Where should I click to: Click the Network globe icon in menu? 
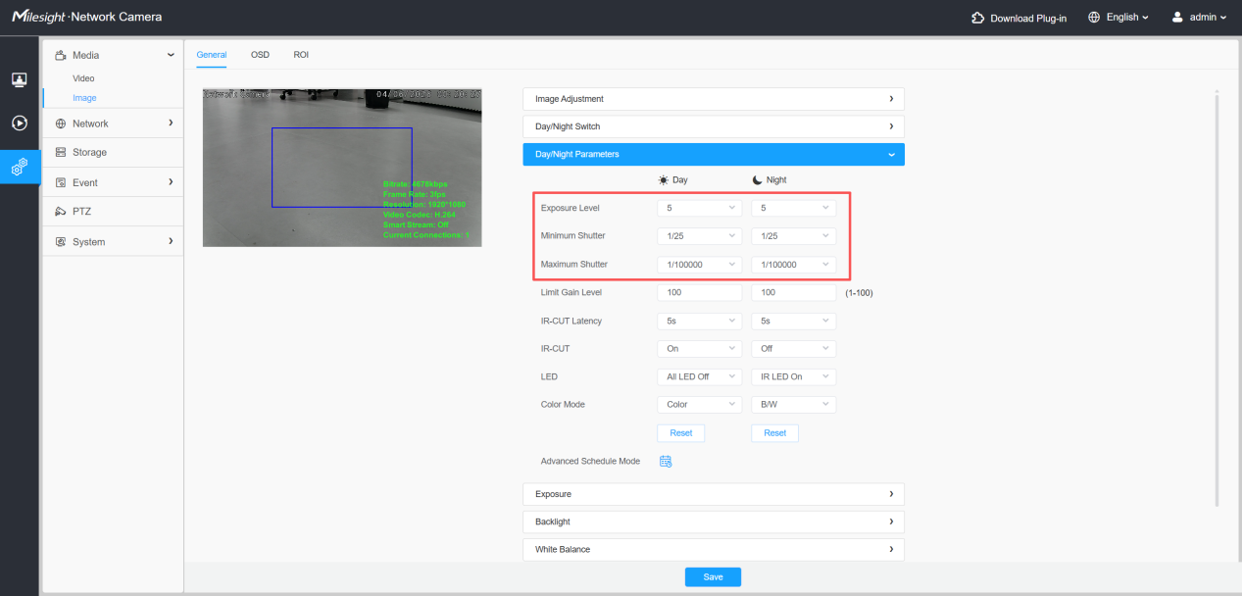tap(61, 124)
